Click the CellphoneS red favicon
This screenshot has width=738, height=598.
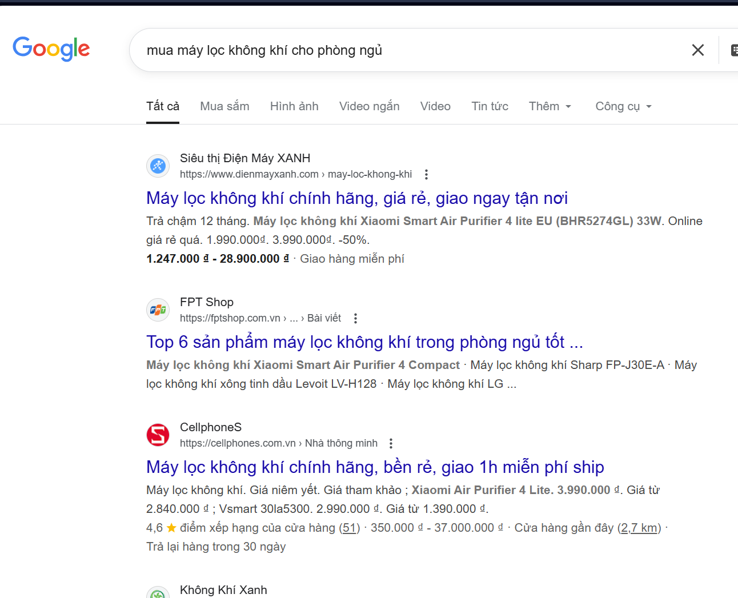(158, 435)
